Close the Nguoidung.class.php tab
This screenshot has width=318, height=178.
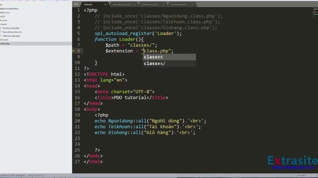click(x=134, y=4)
